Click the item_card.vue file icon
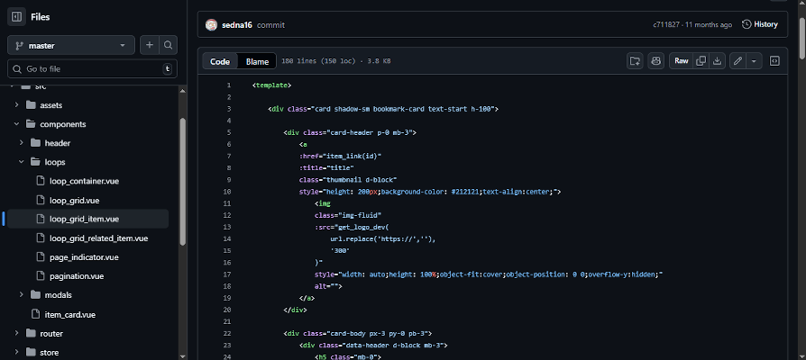This screenshot has height=360, width=806. pyautogui.click(x=35, y=314)
